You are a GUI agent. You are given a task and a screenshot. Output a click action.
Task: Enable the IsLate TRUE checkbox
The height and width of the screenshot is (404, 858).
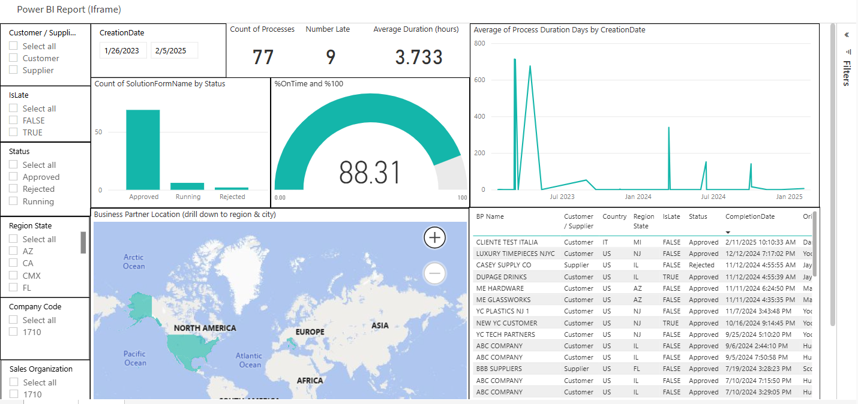coord(13,132)
